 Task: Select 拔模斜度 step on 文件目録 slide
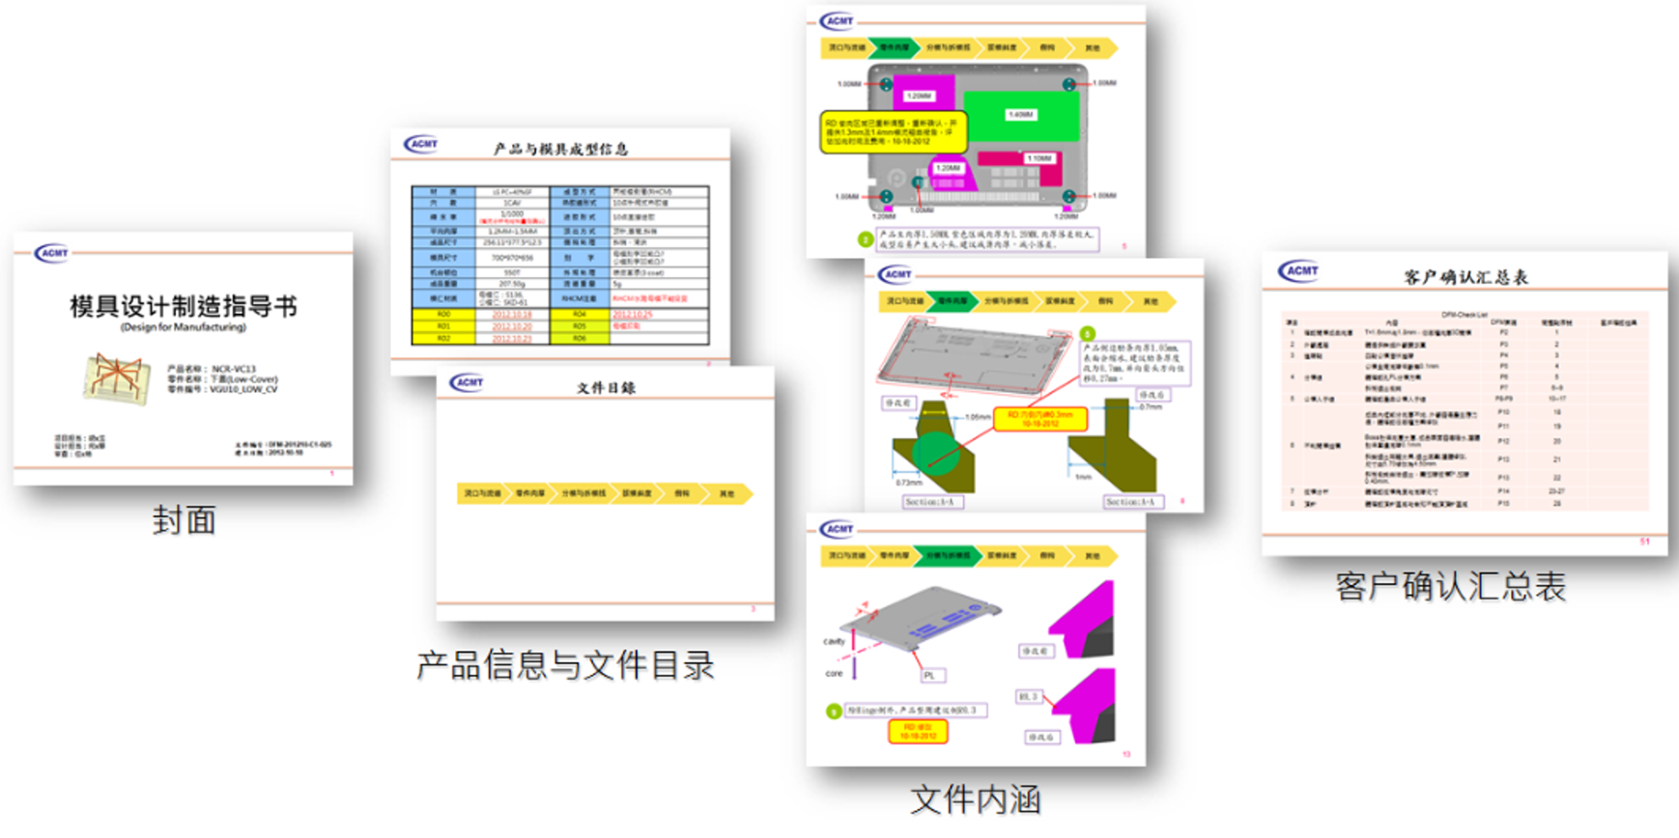click(x=637, y=493)
